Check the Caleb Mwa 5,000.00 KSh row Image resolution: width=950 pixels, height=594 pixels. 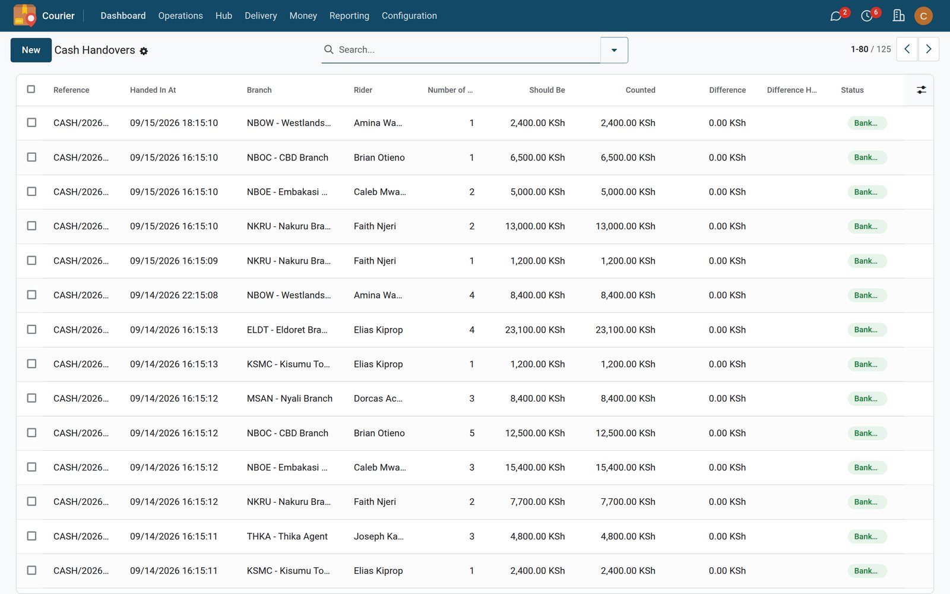coord(31,191)
